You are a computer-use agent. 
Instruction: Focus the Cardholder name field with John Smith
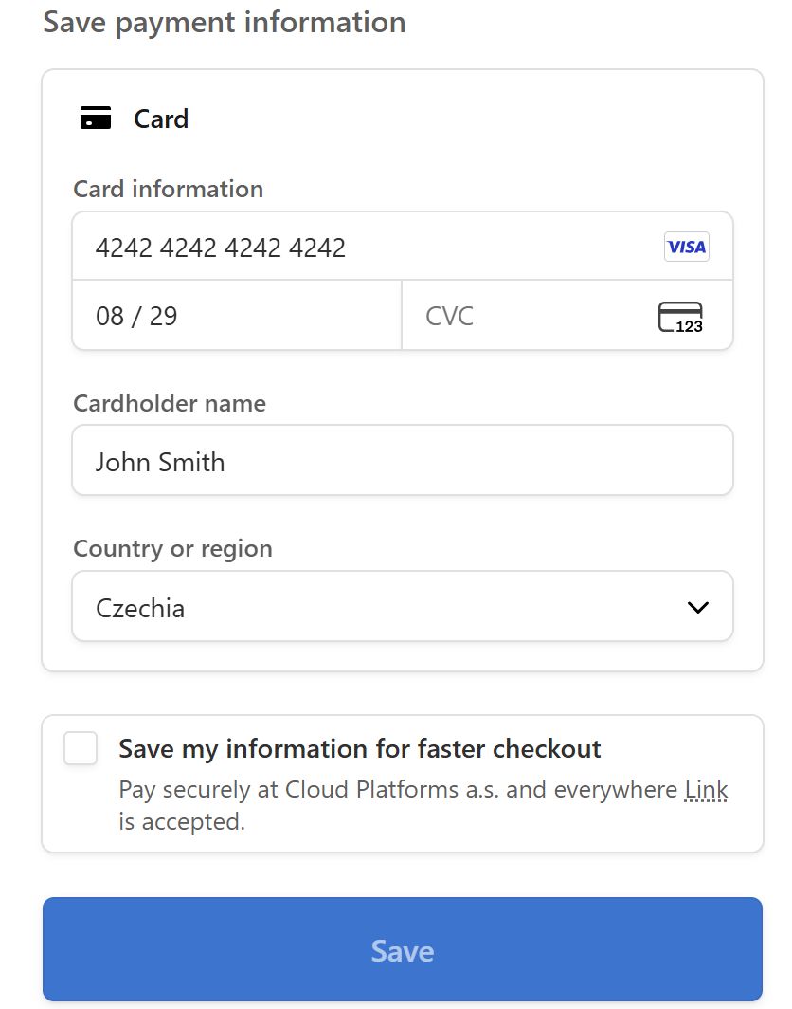(x=402, y=462)
